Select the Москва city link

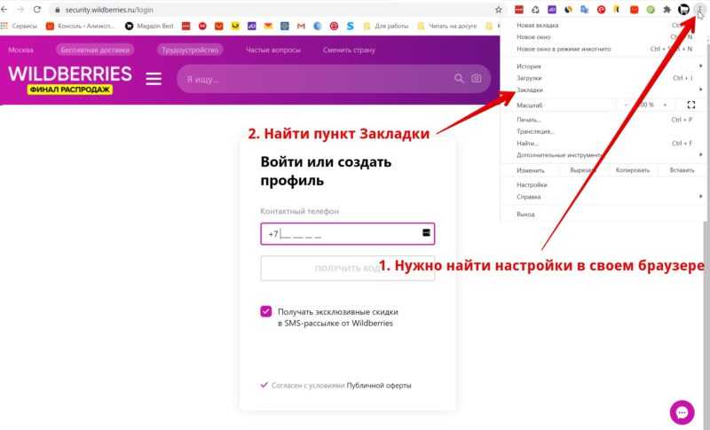(20, 50)
